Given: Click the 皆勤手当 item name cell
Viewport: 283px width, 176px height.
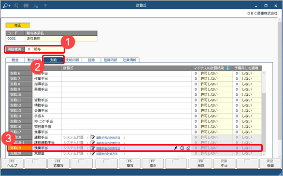Looking at the screenshot, I should click(47, 100).
